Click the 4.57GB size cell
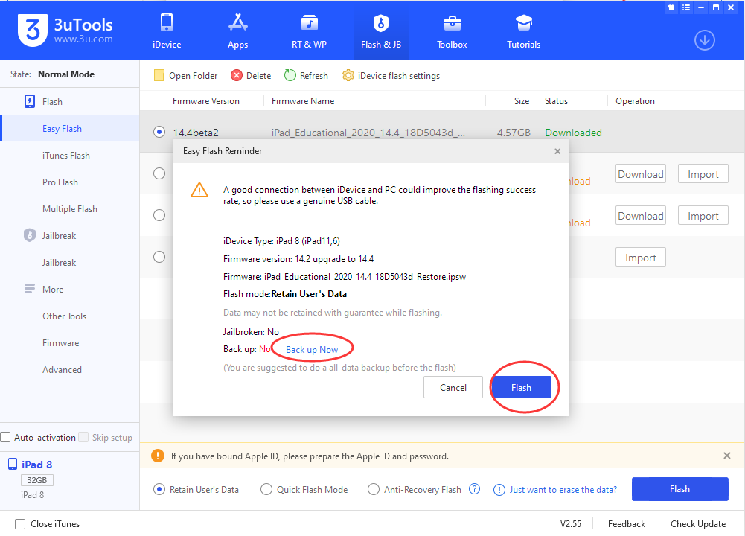The image size is (745, 536). [x=514, y=133]
